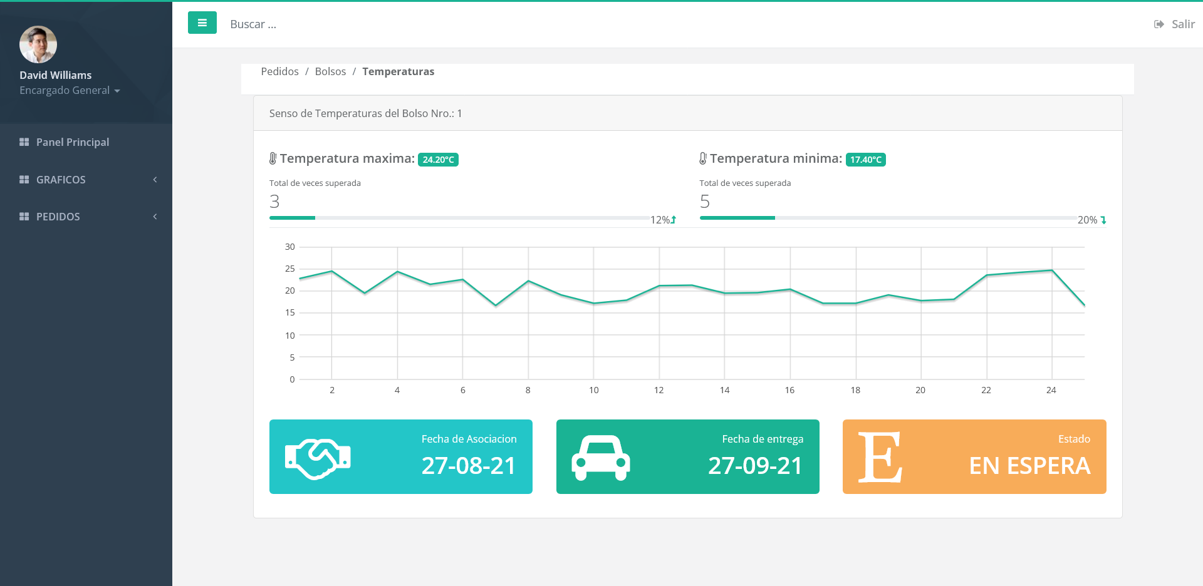The width and height of the screenshot is (1203, 586).
Task: Toggle the sidebar with the hamburger button
Action: point(202,23)
